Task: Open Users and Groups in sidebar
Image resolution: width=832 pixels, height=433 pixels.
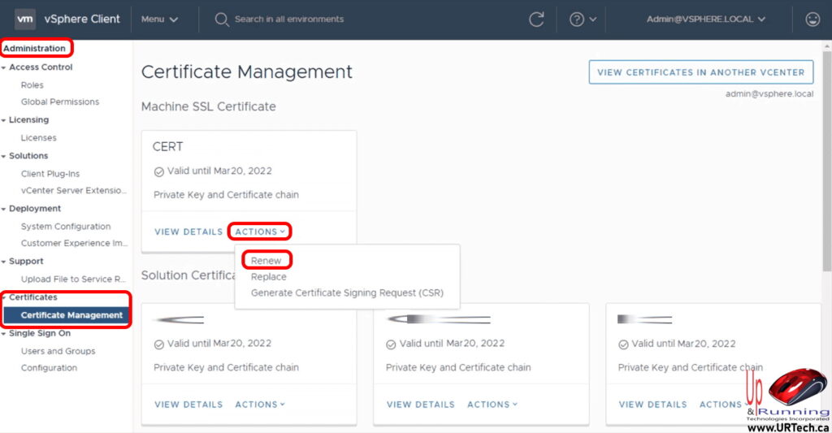Action: coord(58,351)
